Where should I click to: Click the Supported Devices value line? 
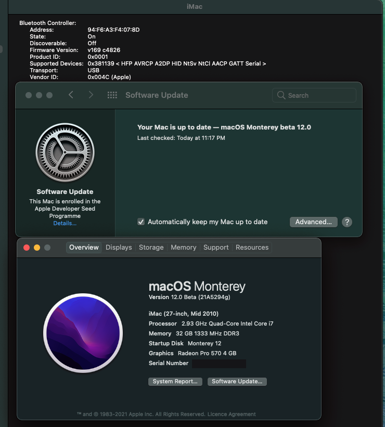point(176,63)
